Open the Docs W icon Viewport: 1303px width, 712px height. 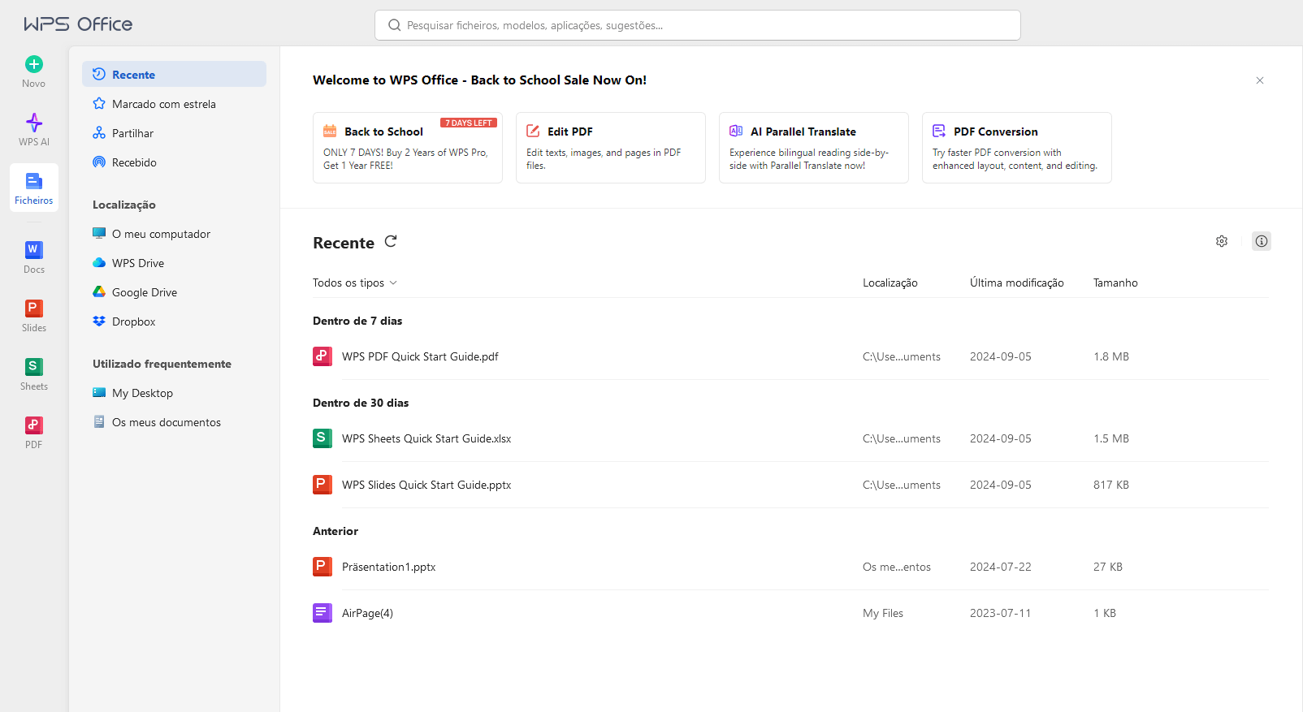point(34,249)
